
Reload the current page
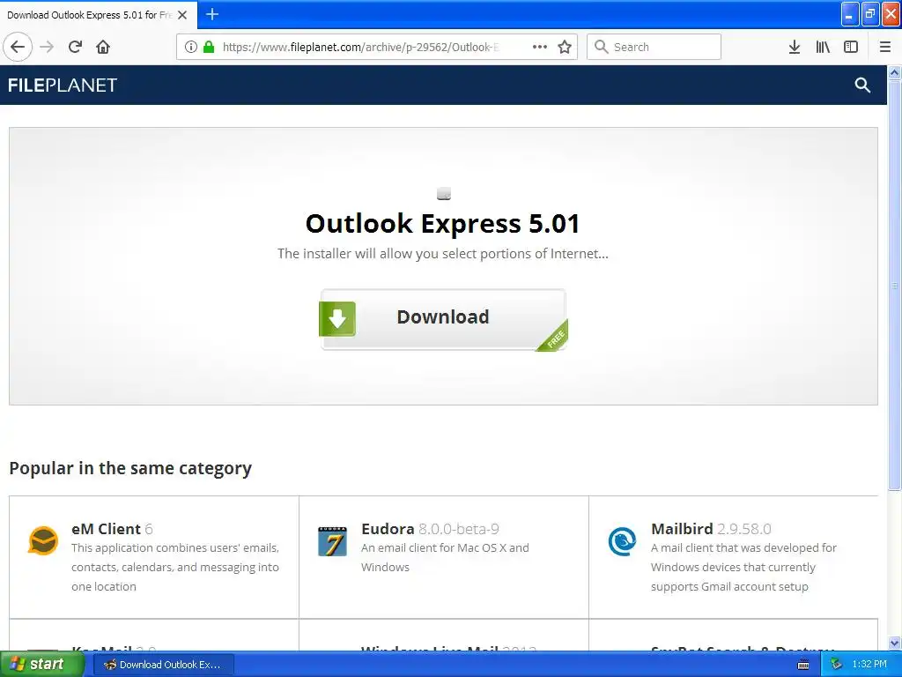tap(75, 48)
